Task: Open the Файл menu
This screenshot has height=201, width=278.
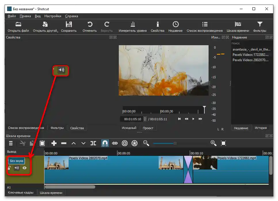Action: [12, 16]
